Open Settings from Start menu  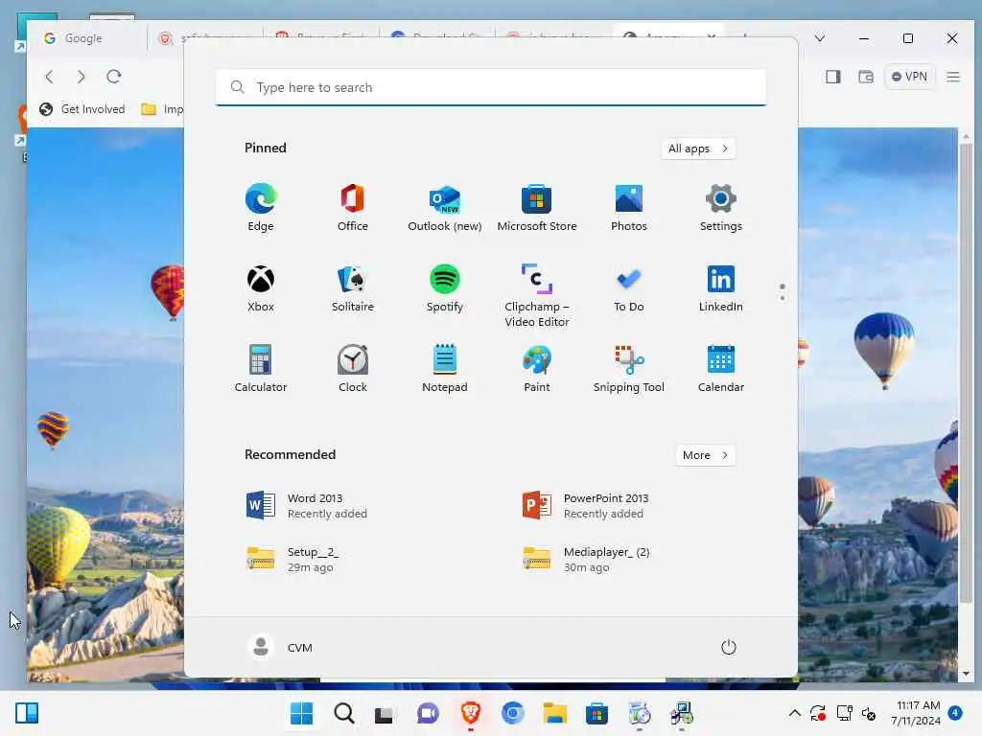point(721,208)
